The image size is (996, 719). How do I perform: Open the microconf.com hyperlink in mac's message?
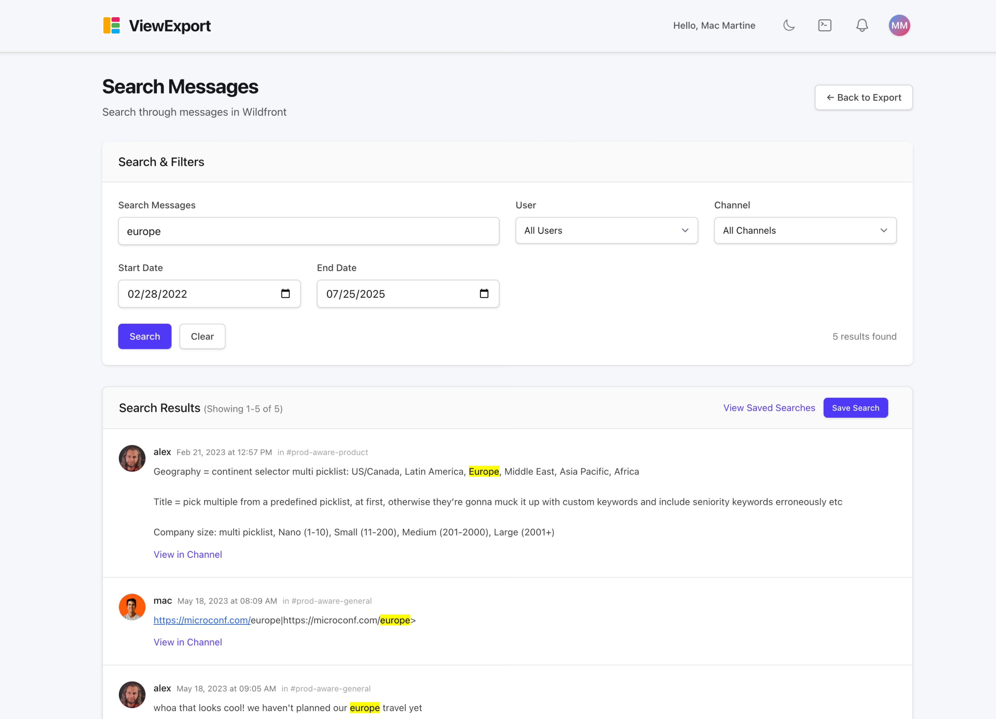202,620
